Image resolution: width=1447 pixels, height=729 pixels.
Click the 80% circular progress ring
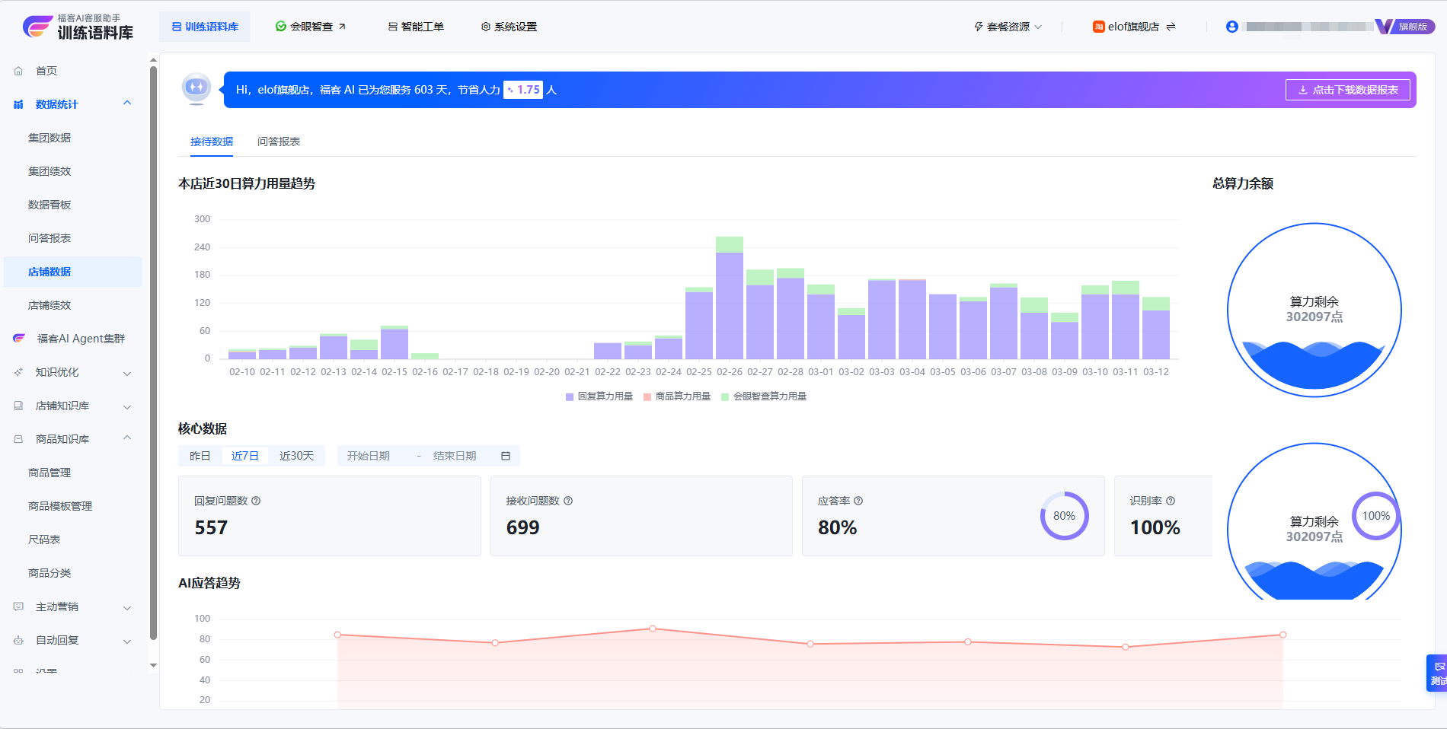tap(1064, 516)
